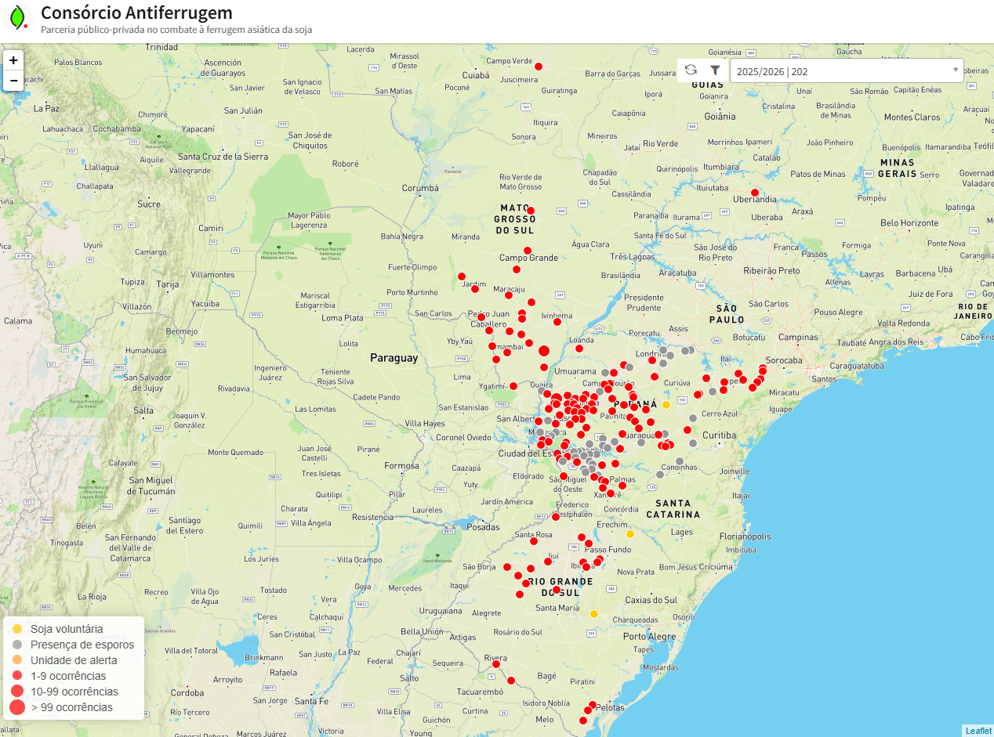Click the gray Presença de esporos swatch
994x737 pixels.
[x=17, y=645]
